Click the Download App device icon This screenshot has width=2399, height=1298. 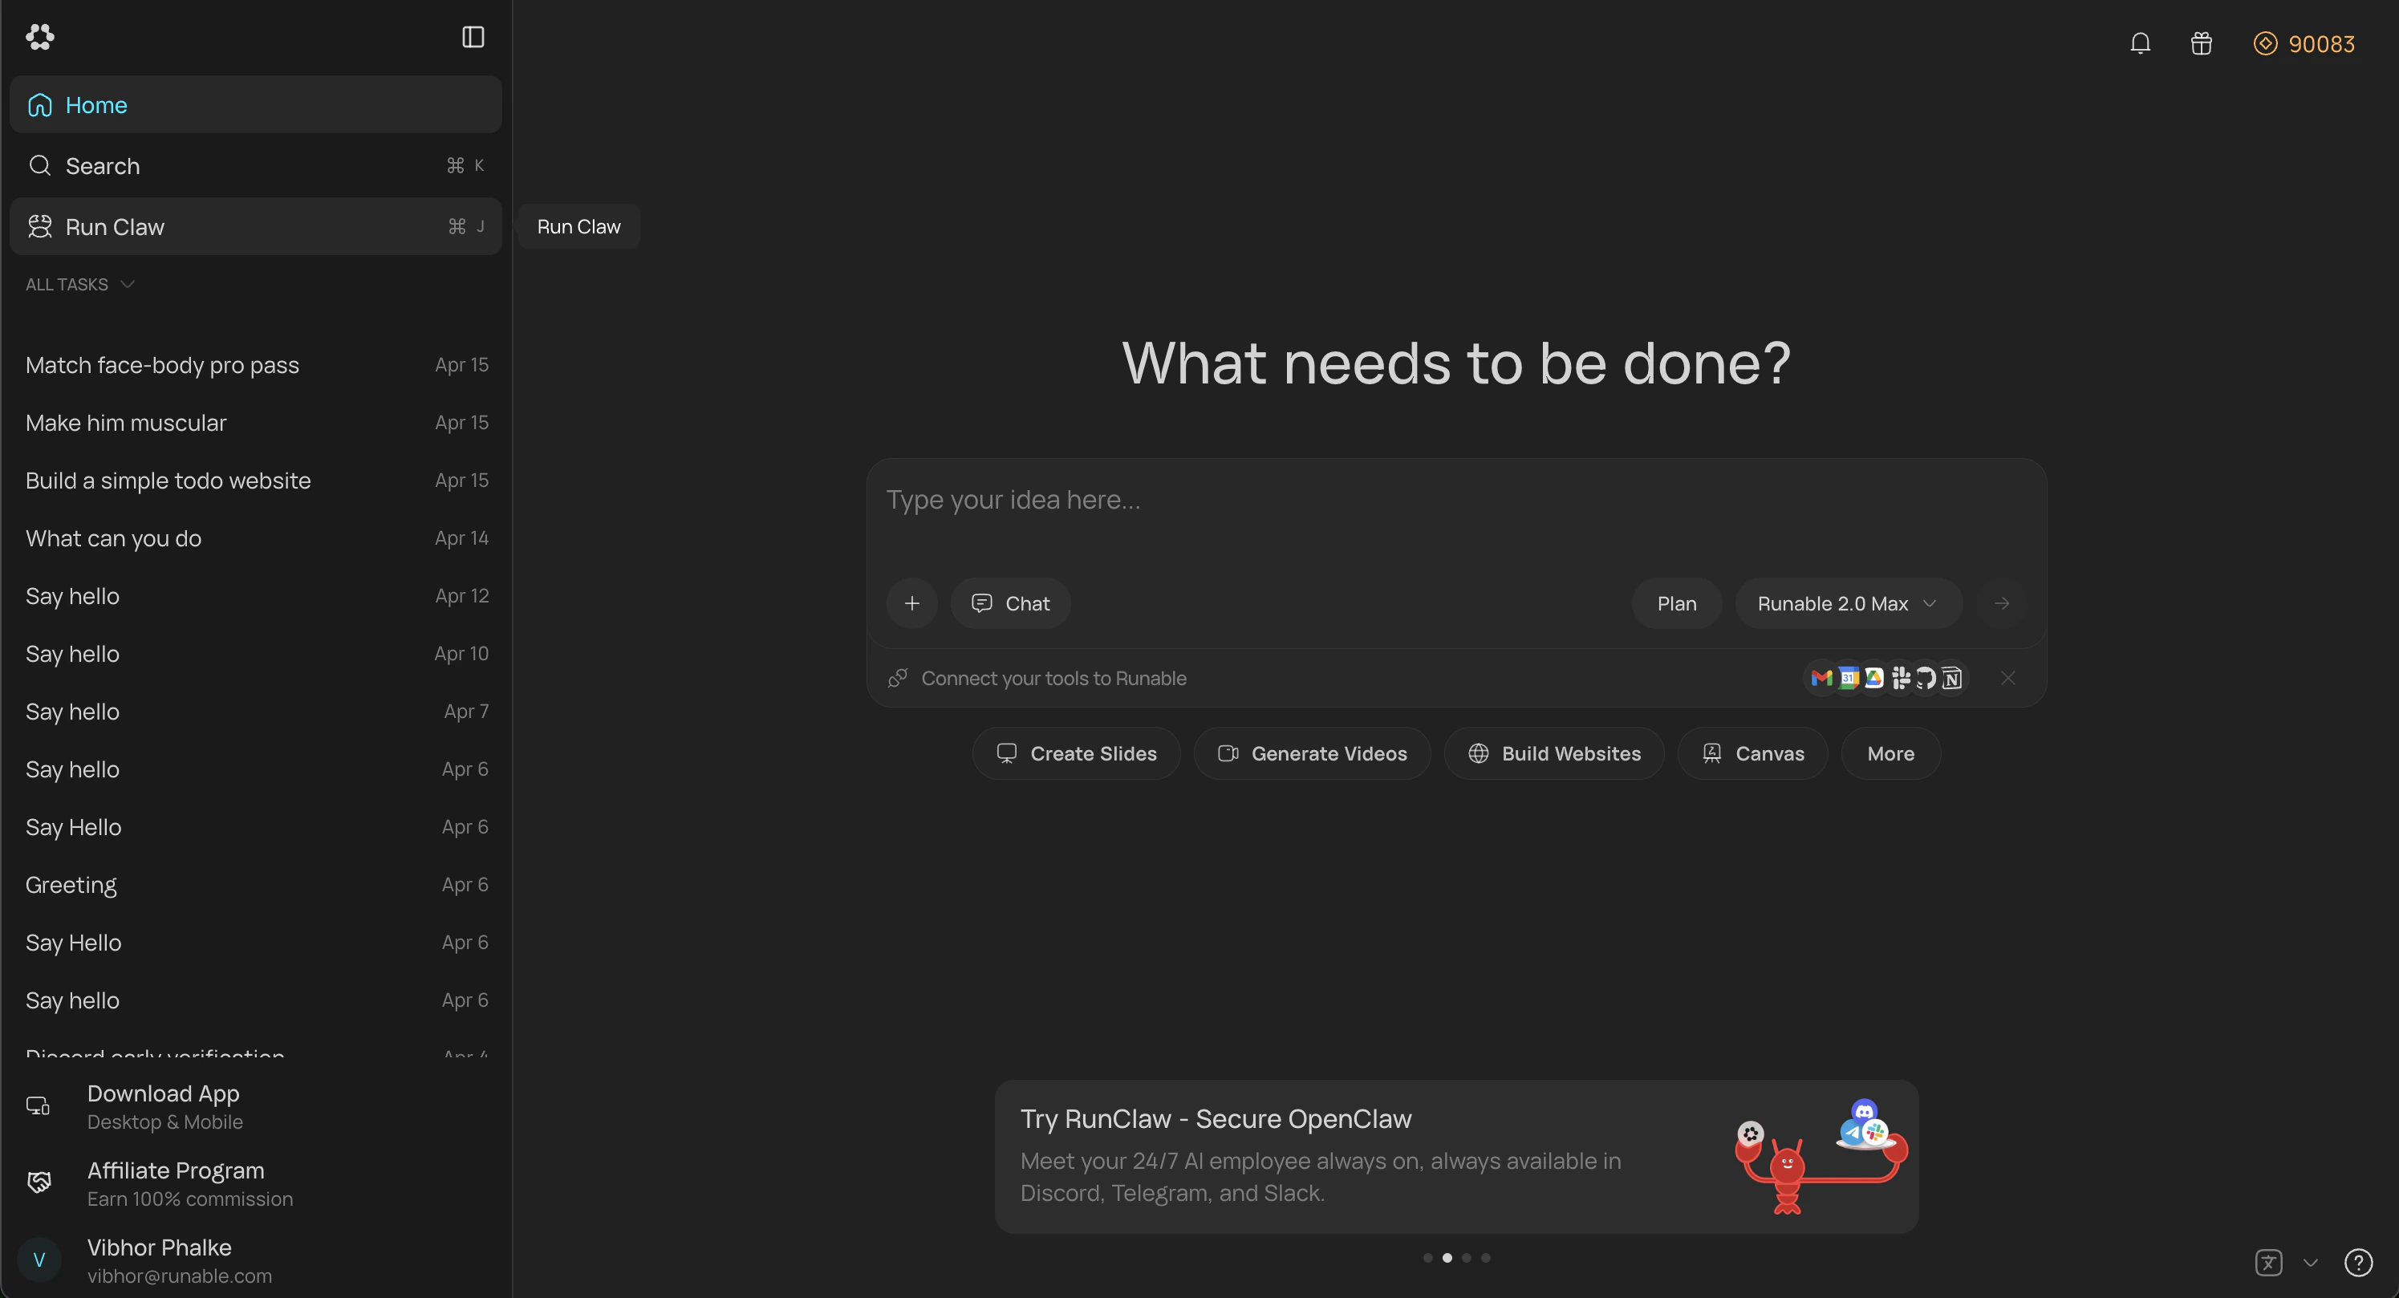39,1106
